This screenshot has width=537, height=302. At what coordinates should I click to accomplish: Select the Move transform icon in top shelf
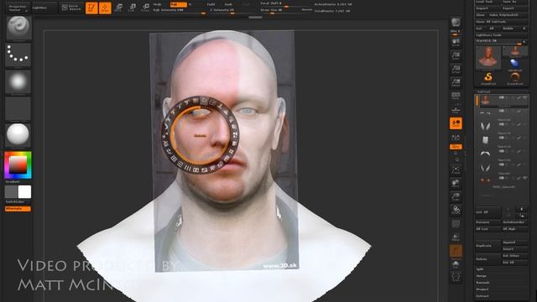118,8
